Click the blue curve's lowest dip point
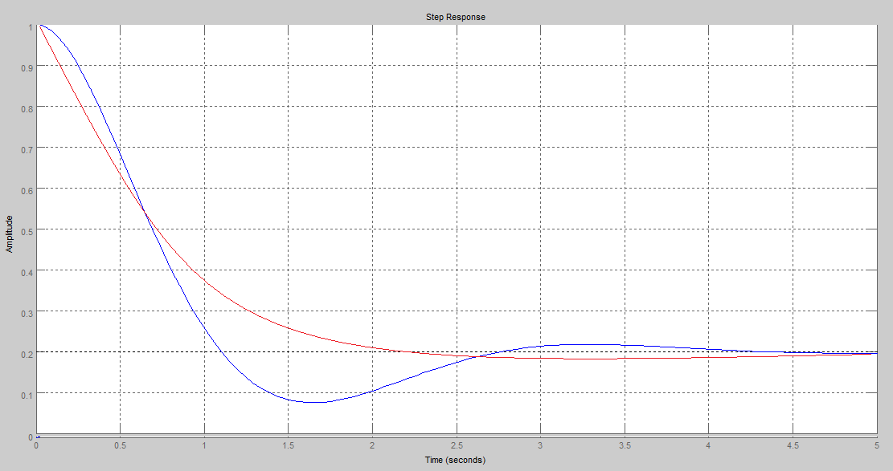Image resolution: width=893 pixels, height=471 pixels. coord(313,402)
